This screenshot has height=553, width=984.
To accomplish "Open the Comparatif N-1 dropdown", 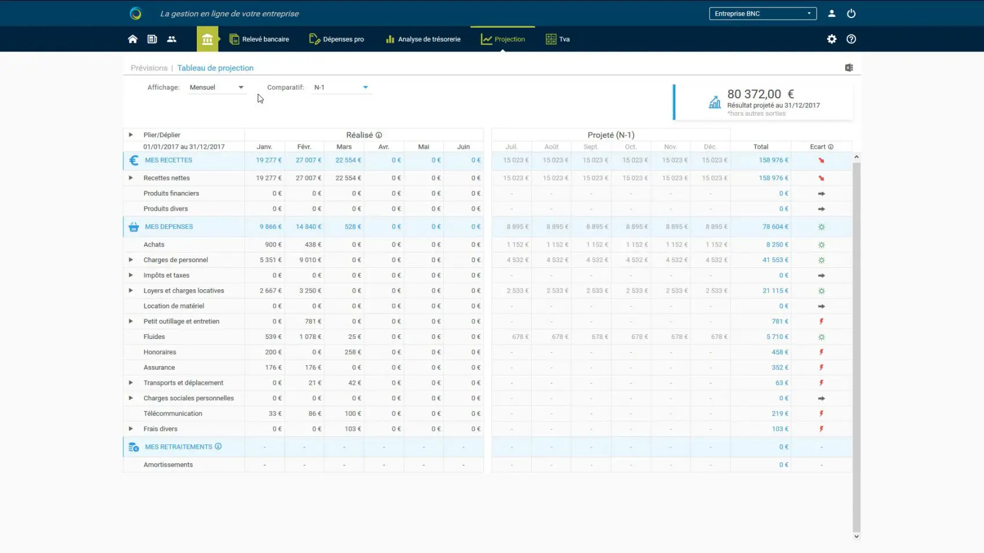I will [x=341, y=87].
